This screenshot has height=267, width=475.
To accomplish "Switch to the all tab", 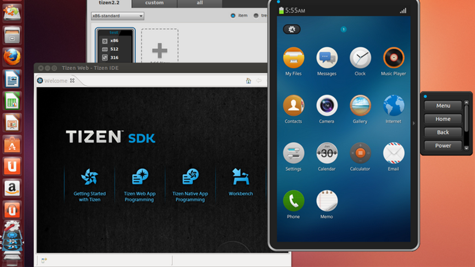I will [200, 3].
